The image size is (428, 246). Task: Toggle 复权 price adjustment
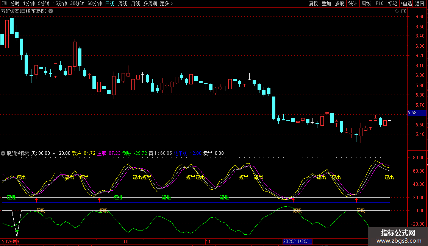tap(313, 3)
